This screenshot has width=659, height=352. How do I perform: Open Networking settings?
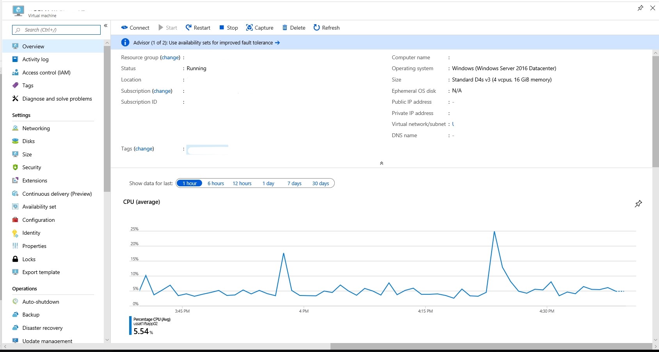(x=36, y=128)
